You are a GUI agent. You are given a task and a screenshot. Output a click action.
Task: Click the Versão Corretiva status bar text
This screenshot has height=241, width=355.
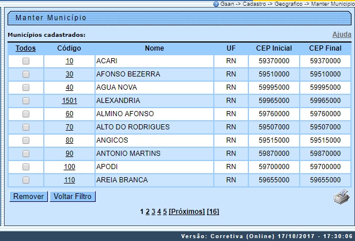[x=267, y=236]
